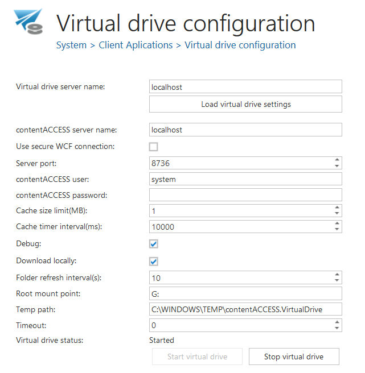Increase Folder refresh interval with up arrow

point(337,275)
